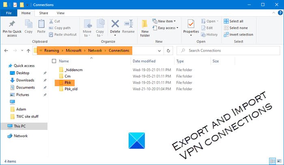Click Pin to Quick access icon
Screen dimensions: 284x165
point(12,24)
